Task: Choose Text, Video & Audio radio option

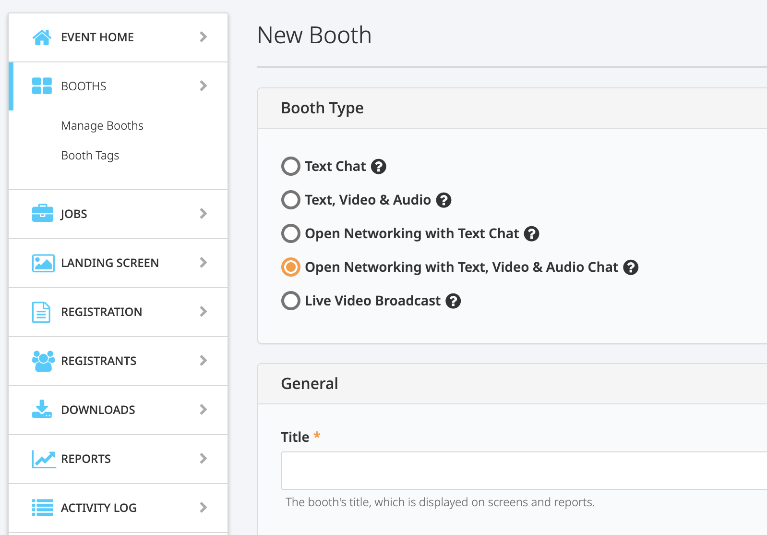Action: pos(290,200)
